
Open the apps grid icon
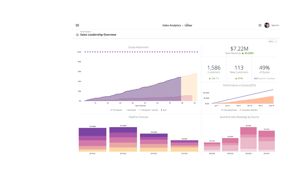coord(260,25)
